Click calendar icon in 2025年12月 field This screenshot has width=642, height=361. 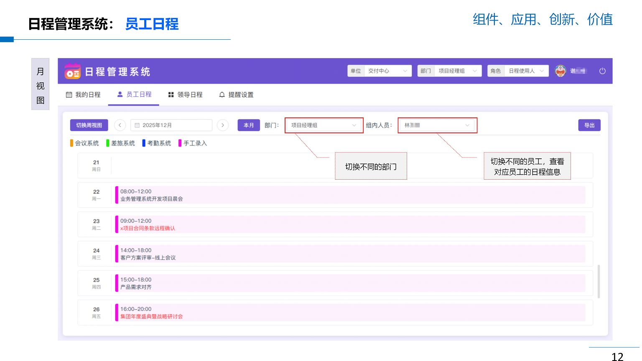[x=137, y=125]
